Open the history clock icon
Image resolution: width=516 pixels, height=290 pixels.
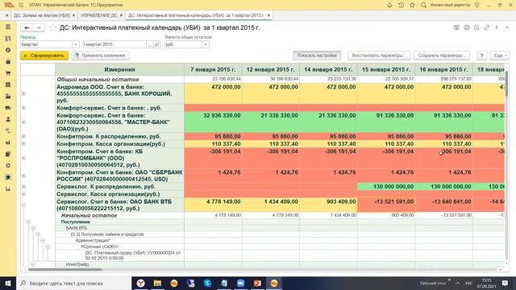tap(401, 5)
